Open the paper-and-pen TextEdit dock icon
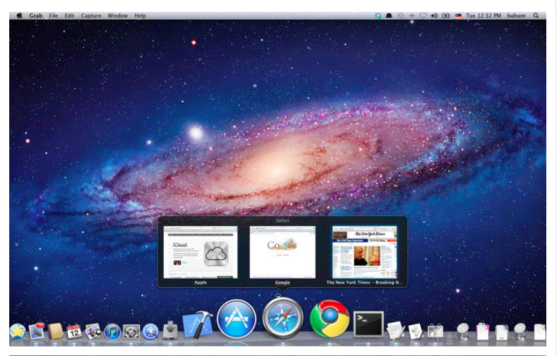This screenshot has height=356, width=558. (396, 331)
